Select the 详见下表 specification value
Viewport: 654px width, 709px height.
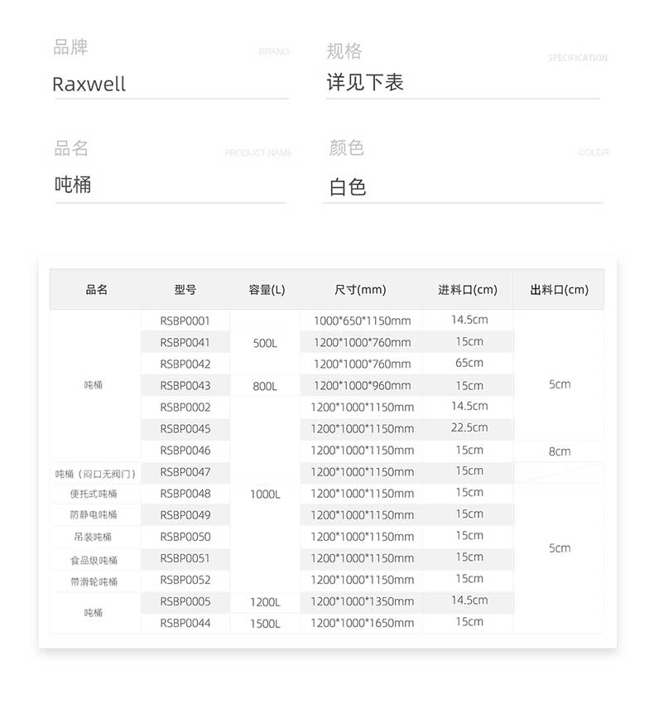tap(365, 83)
